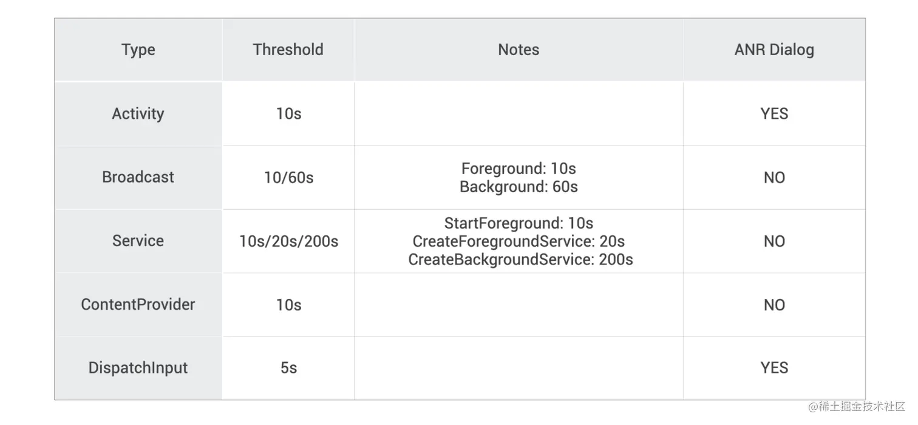Click the 5s threshold value

click(288, 368)
